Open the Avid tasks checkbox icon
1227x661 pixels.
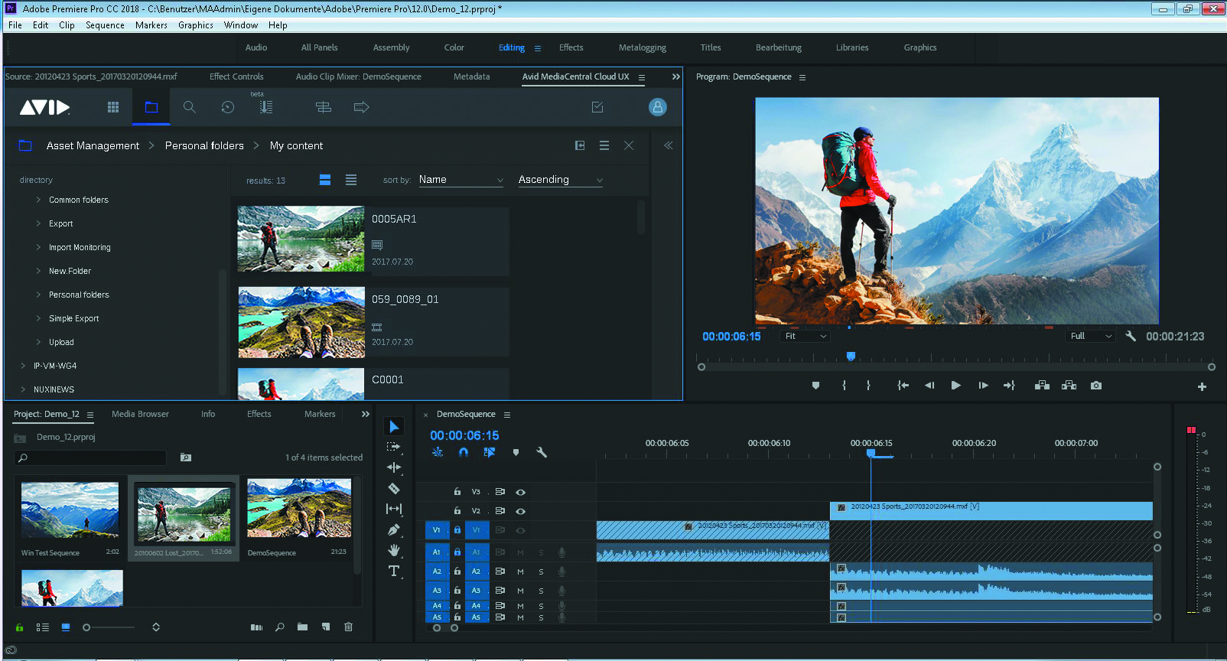[597, 107]
